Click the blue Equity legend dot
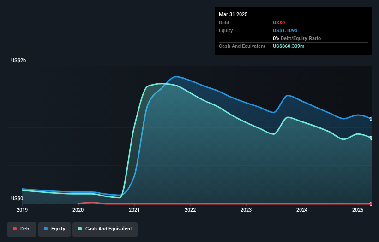The image size is (379, 242). coord(46,229)
